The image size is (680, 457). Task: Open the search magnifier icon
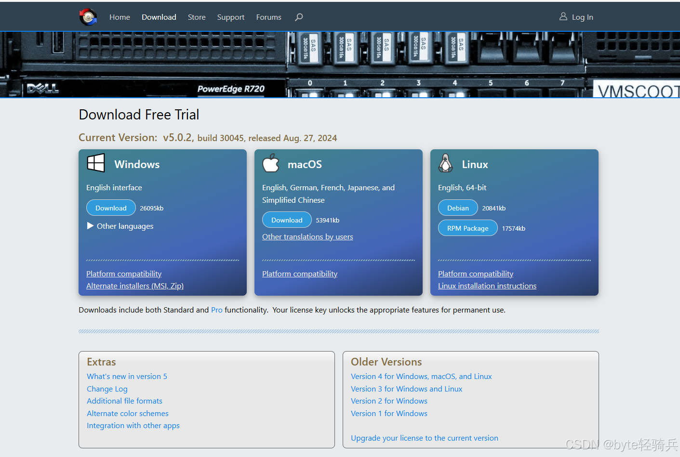pos(299,17)
